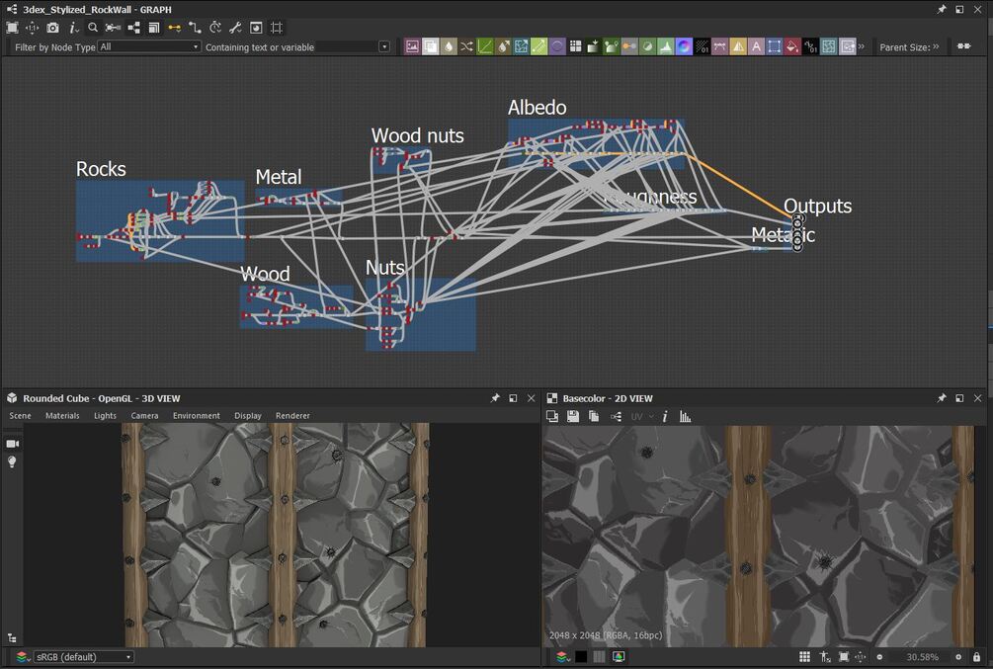The height and width of the screenshot is (669, 993).
Task: Open the wrench tools menu in graph toolbar
Action: 235,28
